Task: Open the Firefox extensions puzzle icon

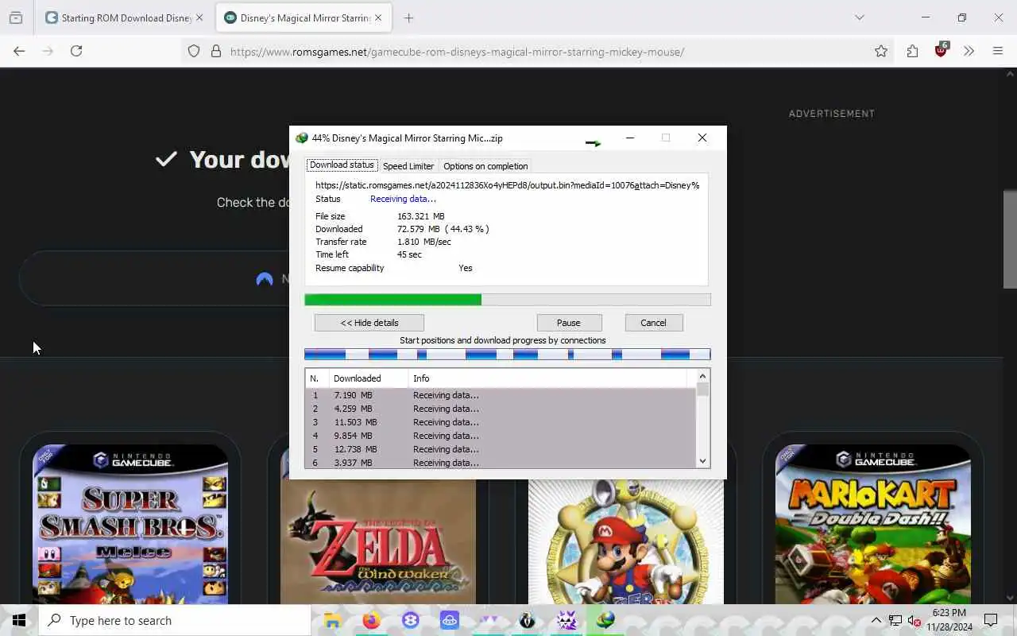Action: click(912, 51)
